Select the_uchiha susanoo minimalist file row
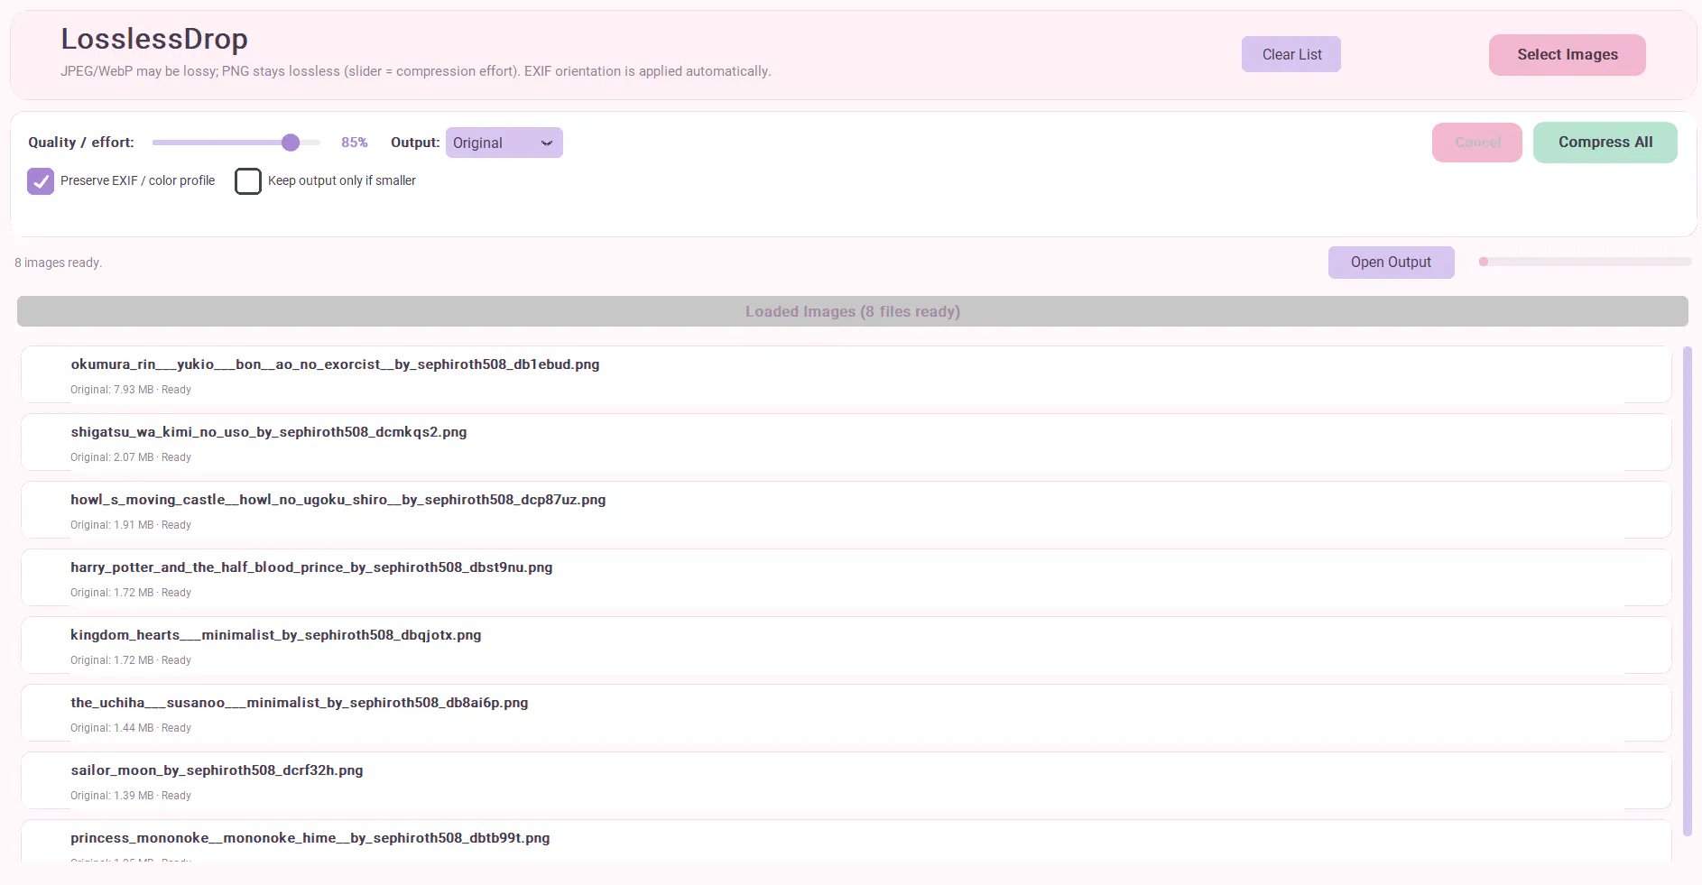1702x885 pixels. click(x=846, y=713)
